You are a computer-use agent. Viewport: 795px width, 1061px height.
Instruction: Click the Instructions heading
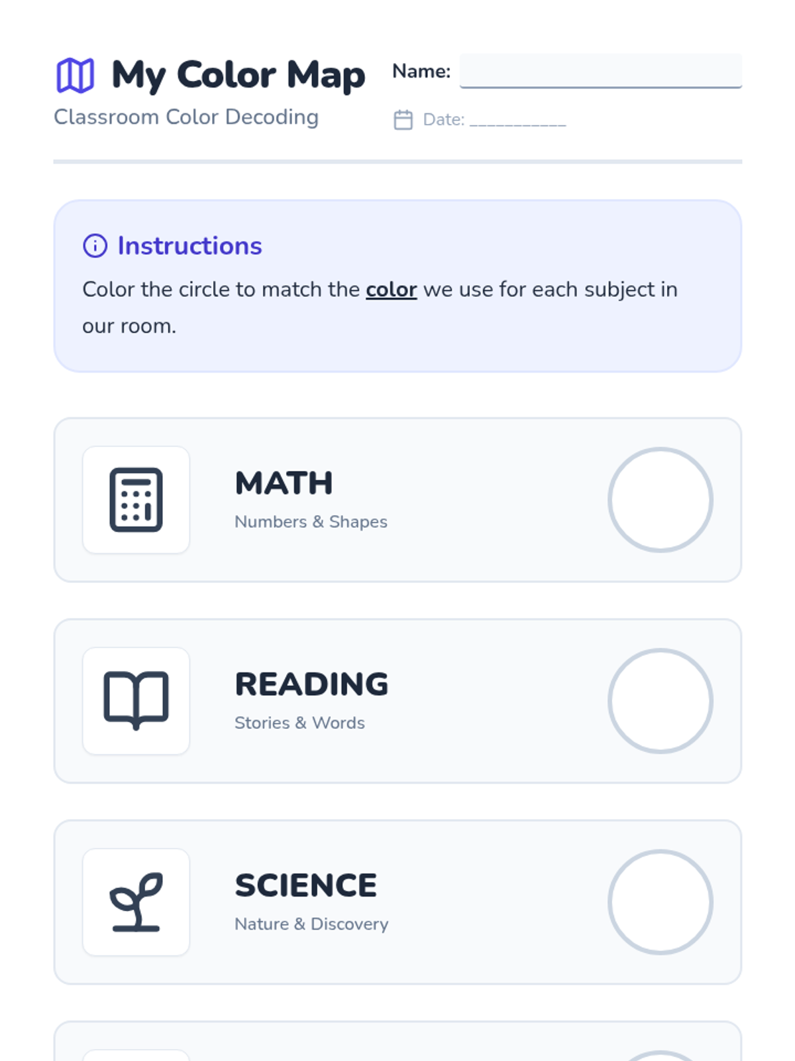(x=189, y=246)
